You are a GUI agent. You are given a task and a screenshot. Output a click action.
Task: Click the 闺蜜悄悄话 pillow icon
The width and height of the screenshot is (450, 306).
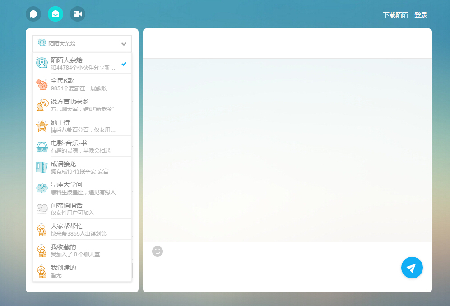pos(42,208)
